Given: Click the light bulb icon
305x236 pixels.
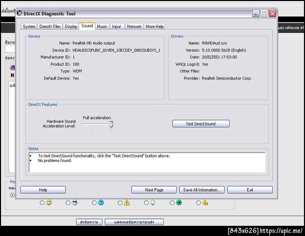Looking at the screenshot, I should point(152,203).
